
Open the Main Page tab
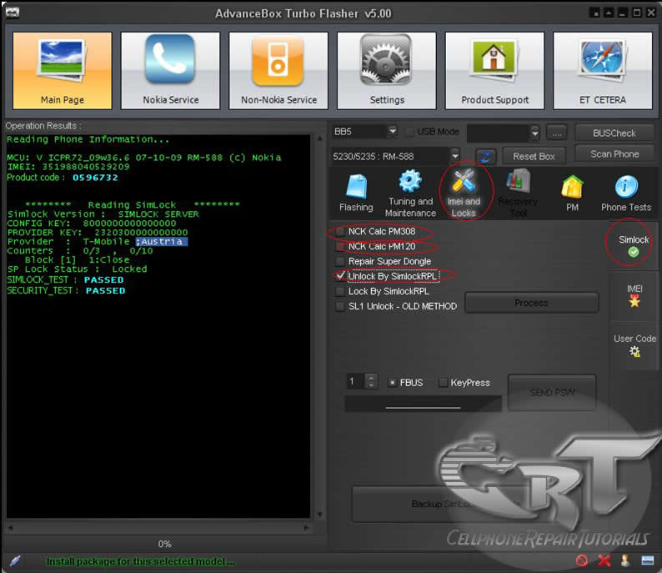point(62,71)
